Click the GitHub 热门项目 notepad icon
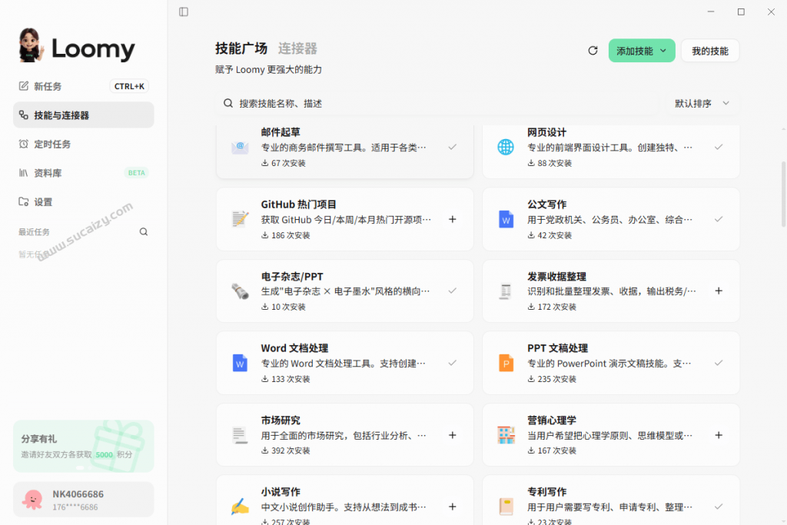Image resolution: width=787 pixels, height=525 pixels. [240, 219]
